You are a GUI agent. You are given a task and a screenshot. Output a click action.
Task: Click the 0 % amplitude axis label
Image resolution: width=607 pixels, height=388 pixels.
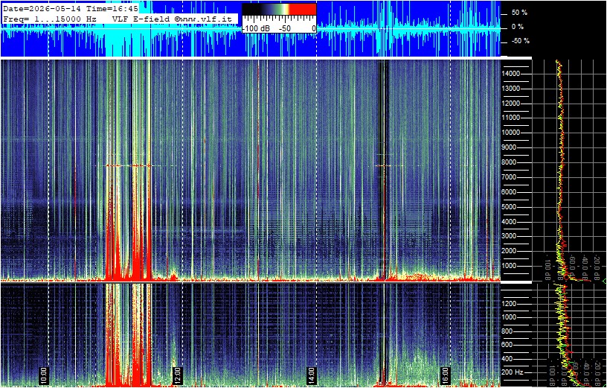pos(518,27)
